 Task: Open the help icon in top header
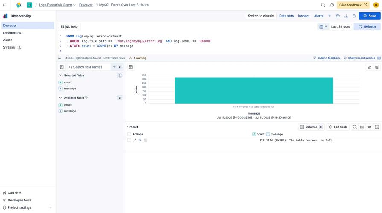[x=332, y=5]
